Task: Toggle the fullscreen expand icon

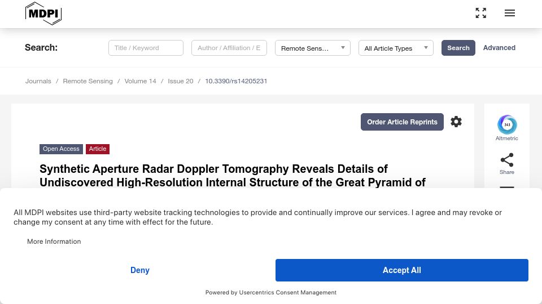Action: point(480,13)
